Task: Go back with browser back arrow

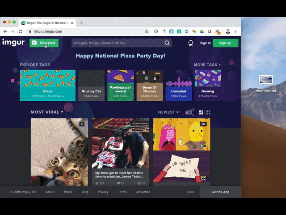Action: click(5, 31)
